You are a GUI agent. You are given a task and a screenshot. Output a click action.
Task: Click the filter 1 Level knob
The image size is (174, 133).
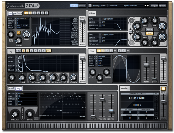[162, 26]
